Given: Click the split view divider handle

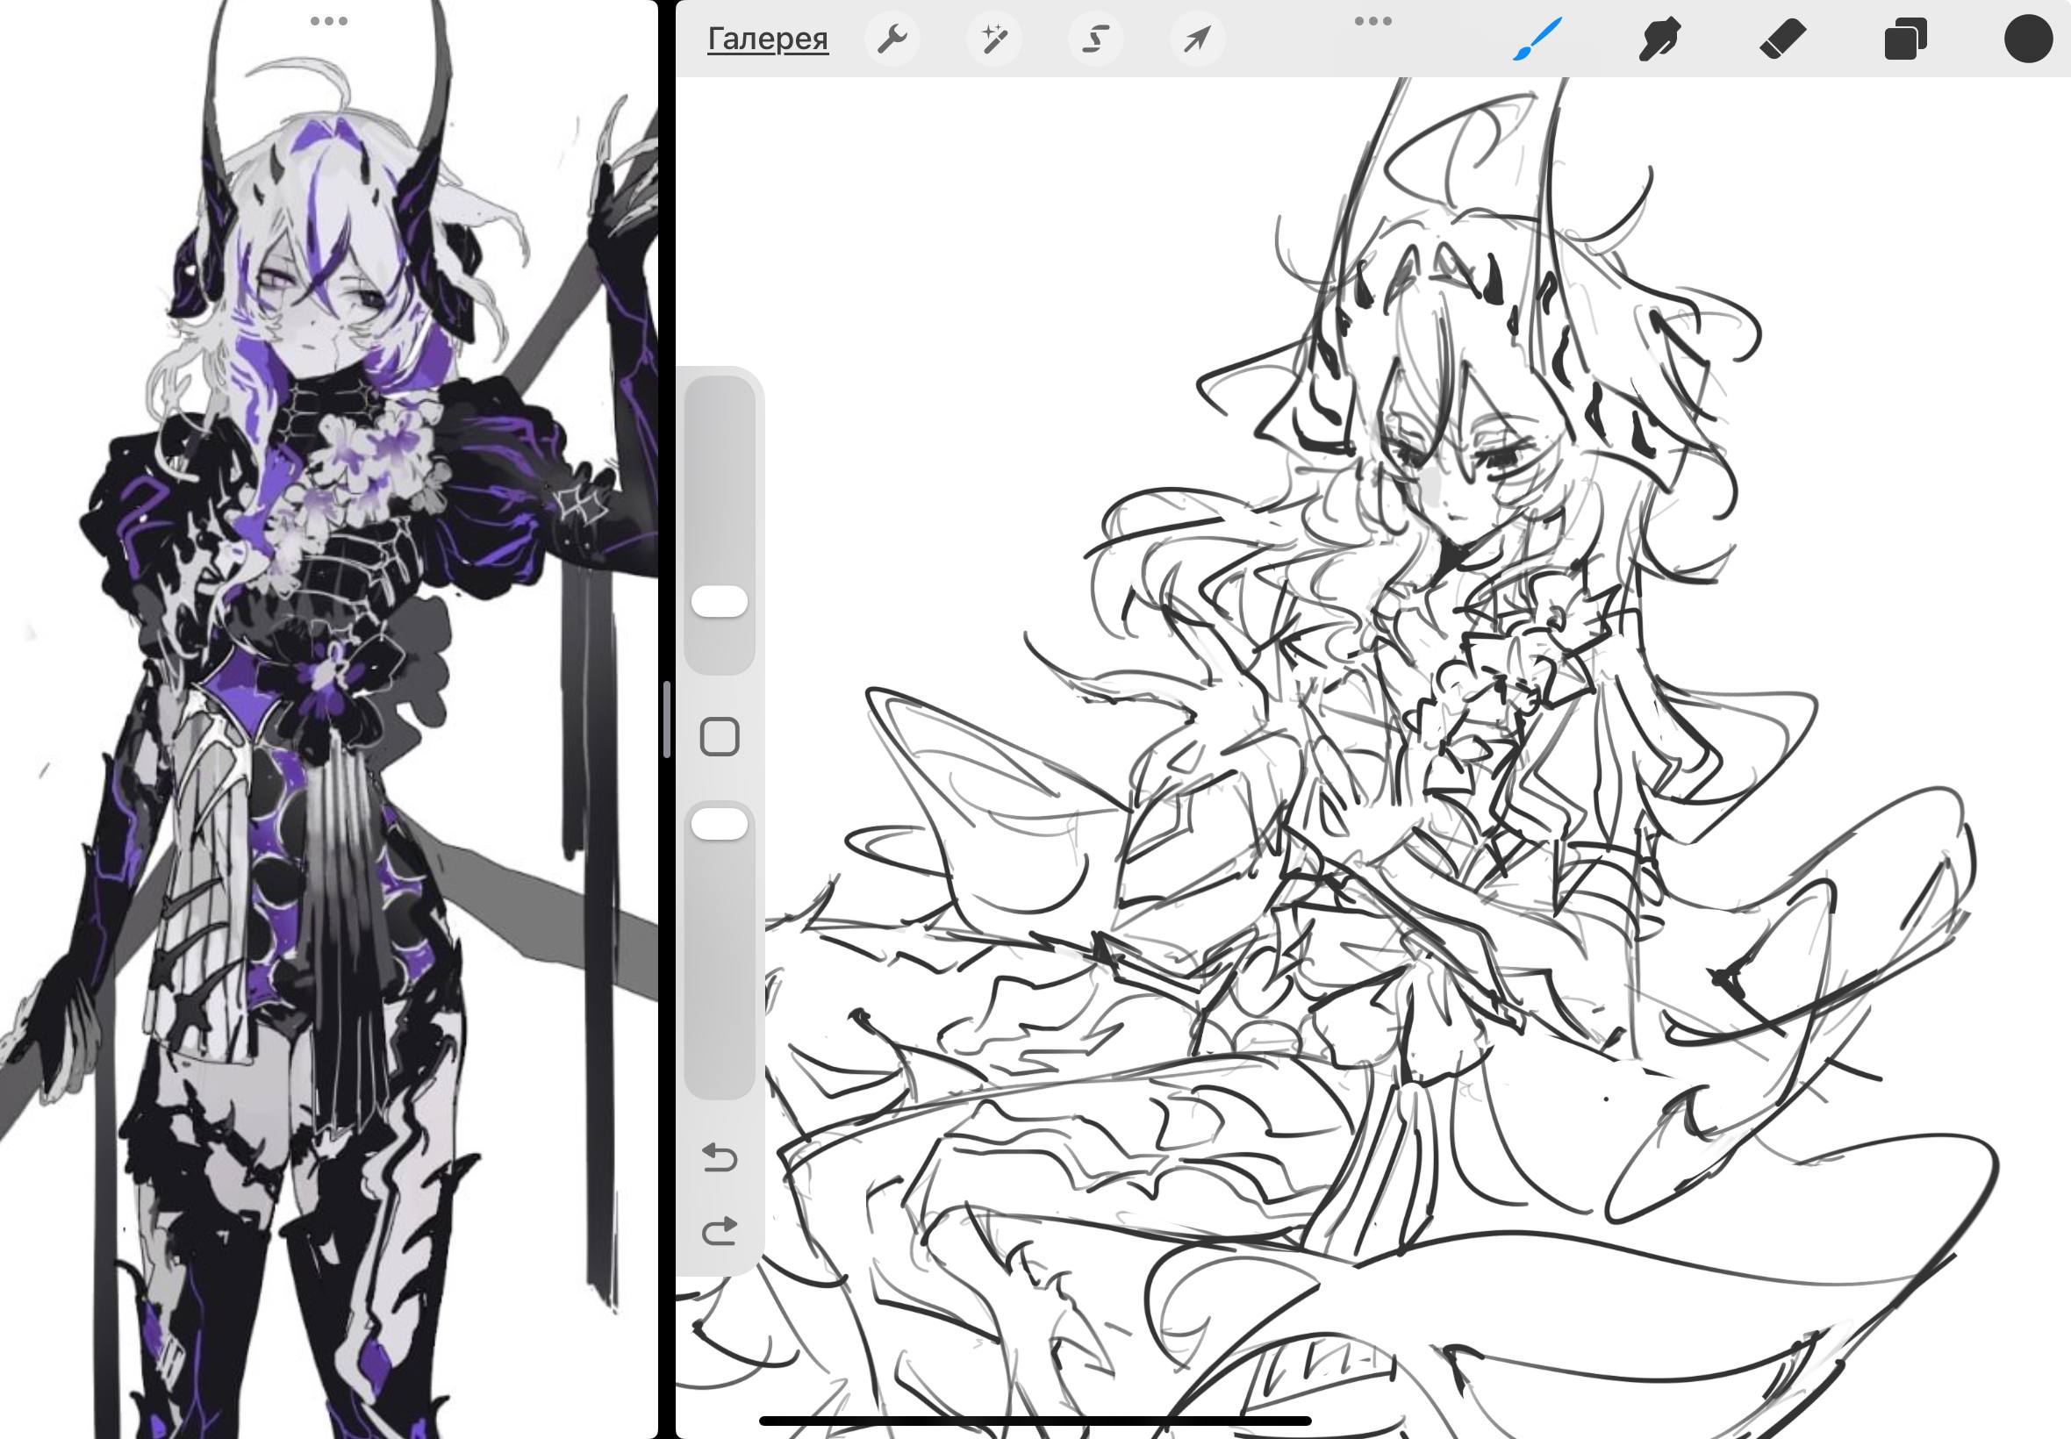Looking at the screenshot, I should coord(666,719).
